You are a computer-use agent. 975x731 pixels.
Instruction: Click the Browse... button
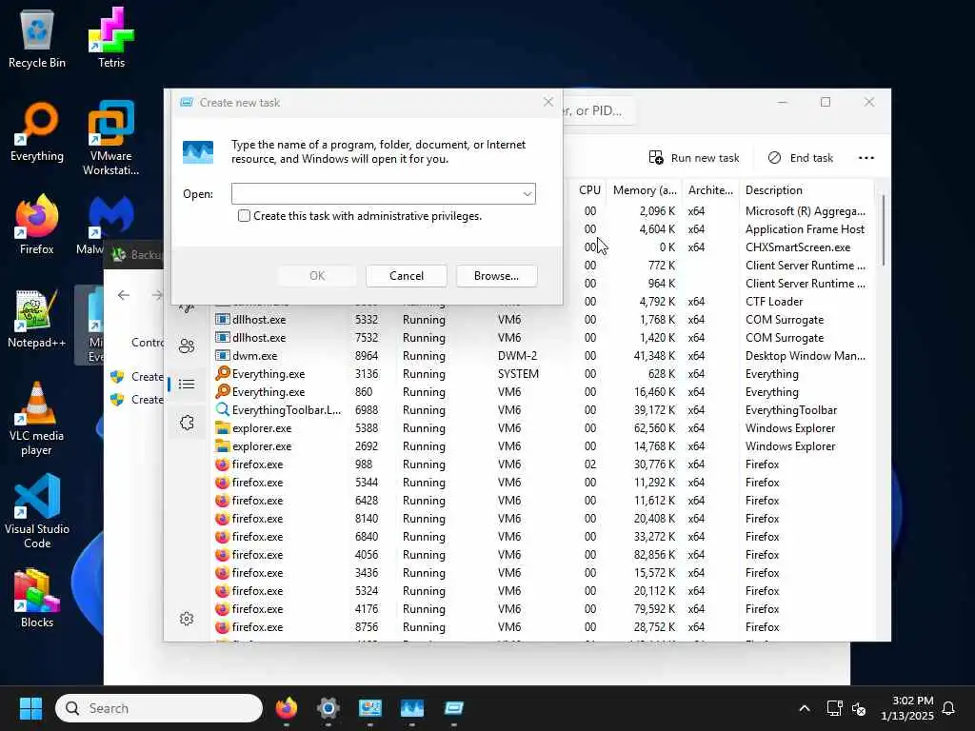tap(496, 275)
